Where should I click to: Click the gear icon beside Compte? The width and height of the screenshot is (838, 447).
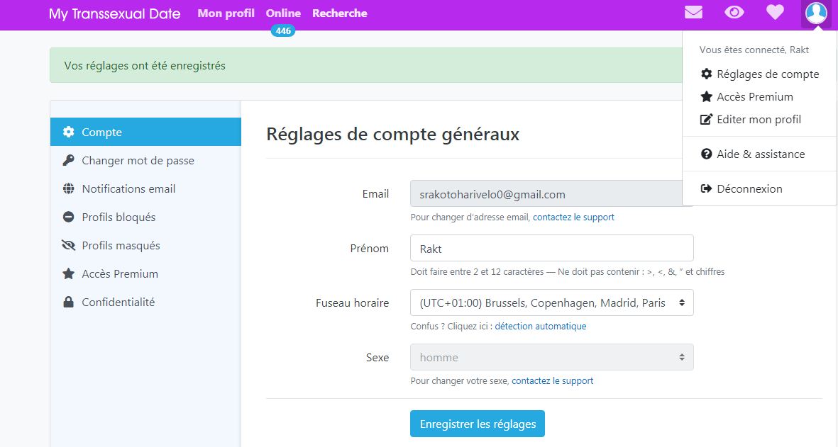click(69, 132)
